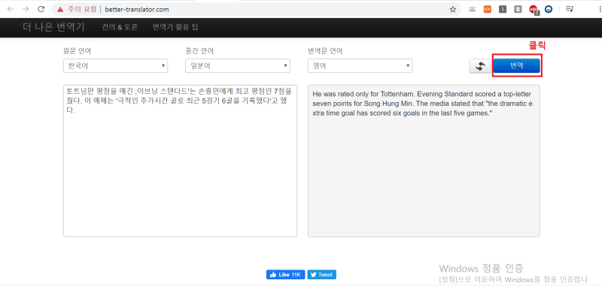
Task: Open the blue circle extension icon
Action: [549, 9]
